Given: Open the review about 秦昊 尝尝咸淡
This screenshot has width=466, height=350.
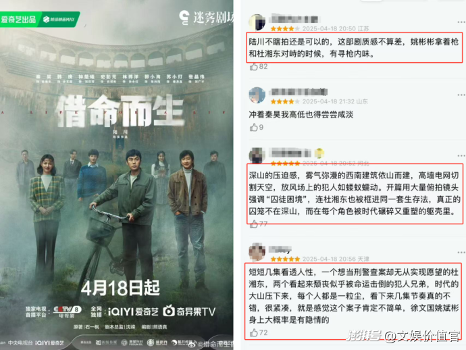Looking at the screenshot, I should (x=301, y=114).
